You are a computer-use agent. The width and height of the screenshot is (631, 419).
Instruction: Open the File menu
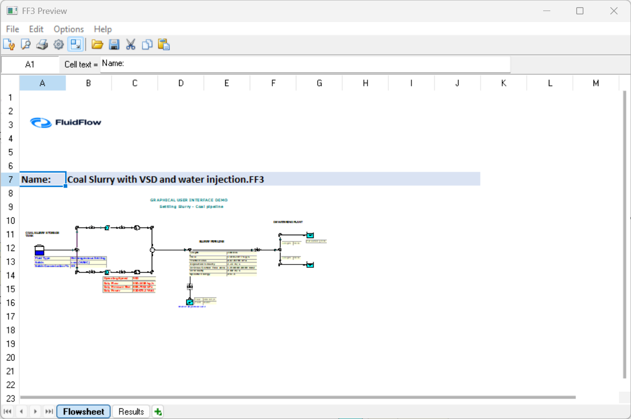click(x=12, y=29)
